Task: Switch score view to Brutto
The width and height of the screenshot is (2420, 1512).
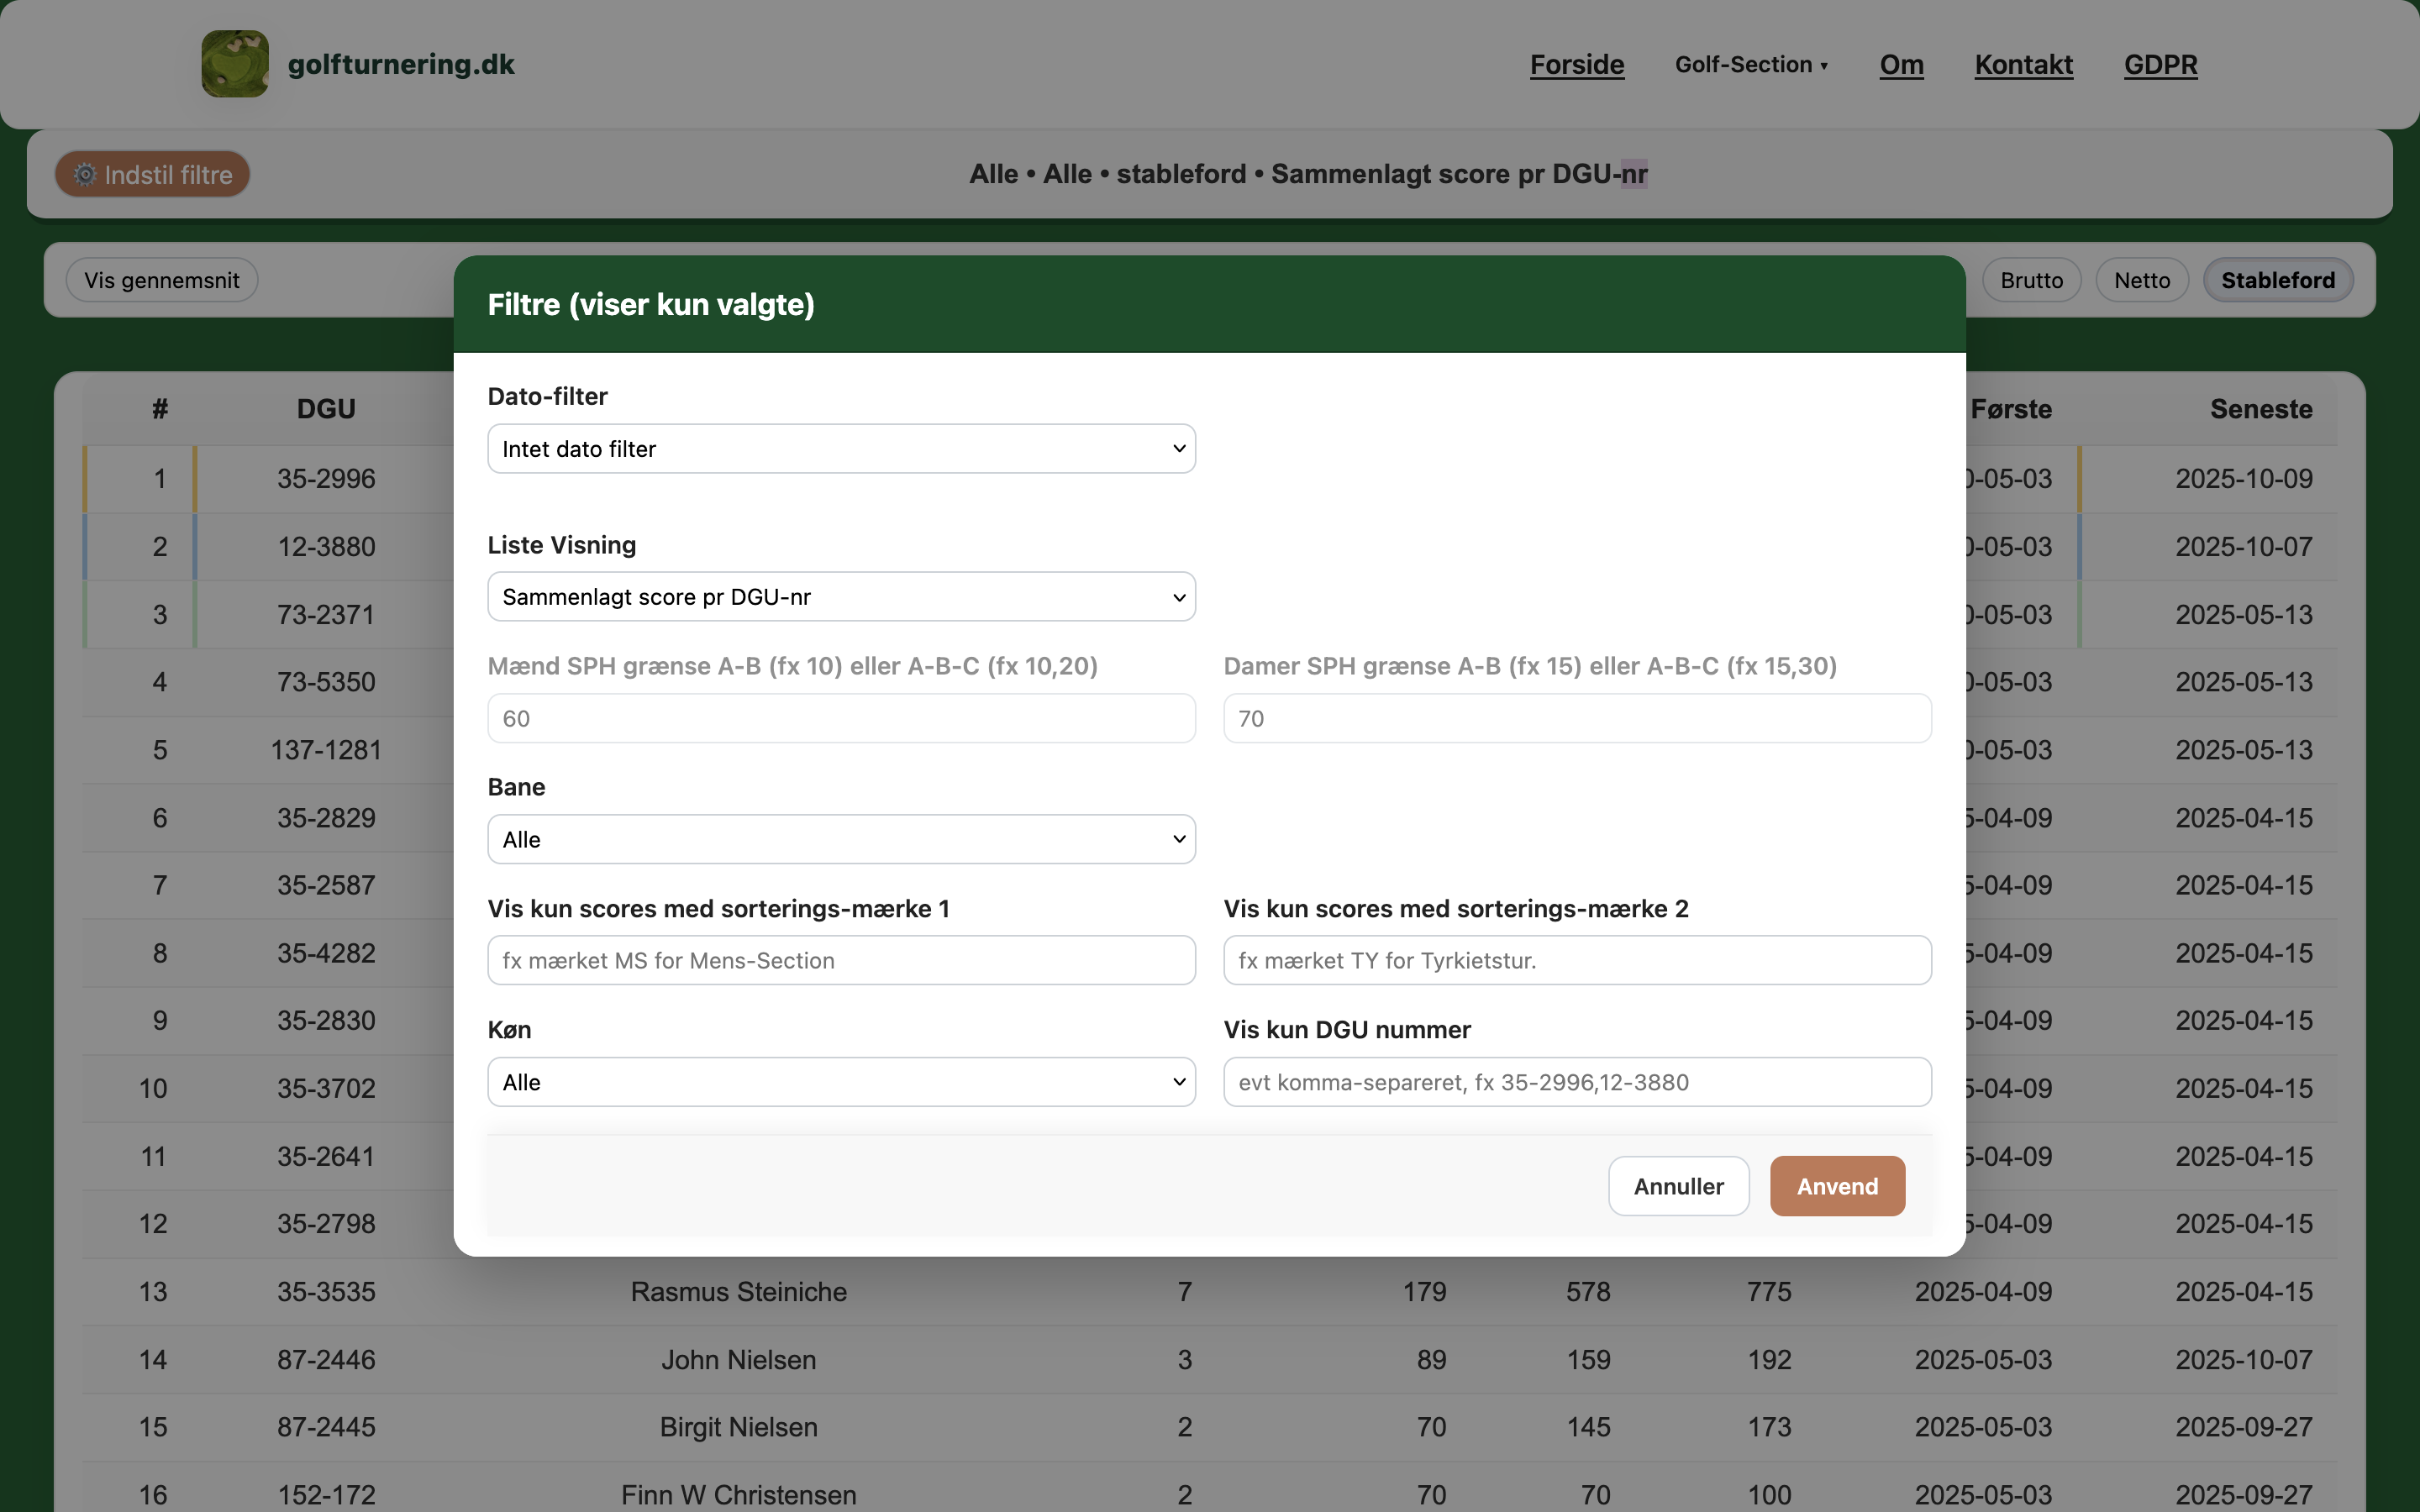Action: 2031,280
